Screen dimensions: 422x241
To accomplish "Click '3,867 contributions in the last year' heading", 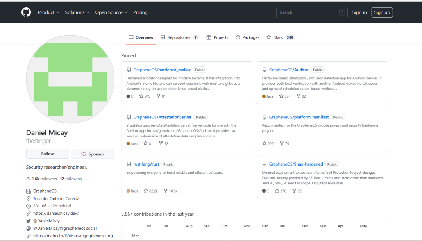I will click(157, 214).
